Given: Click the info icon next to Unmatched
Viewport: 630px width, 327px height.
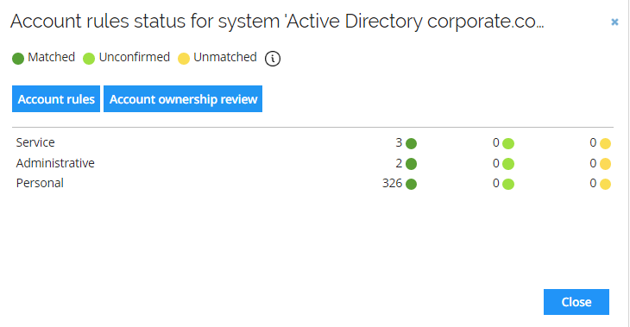Looking at the screenshot, I should [x=273, y=59].
